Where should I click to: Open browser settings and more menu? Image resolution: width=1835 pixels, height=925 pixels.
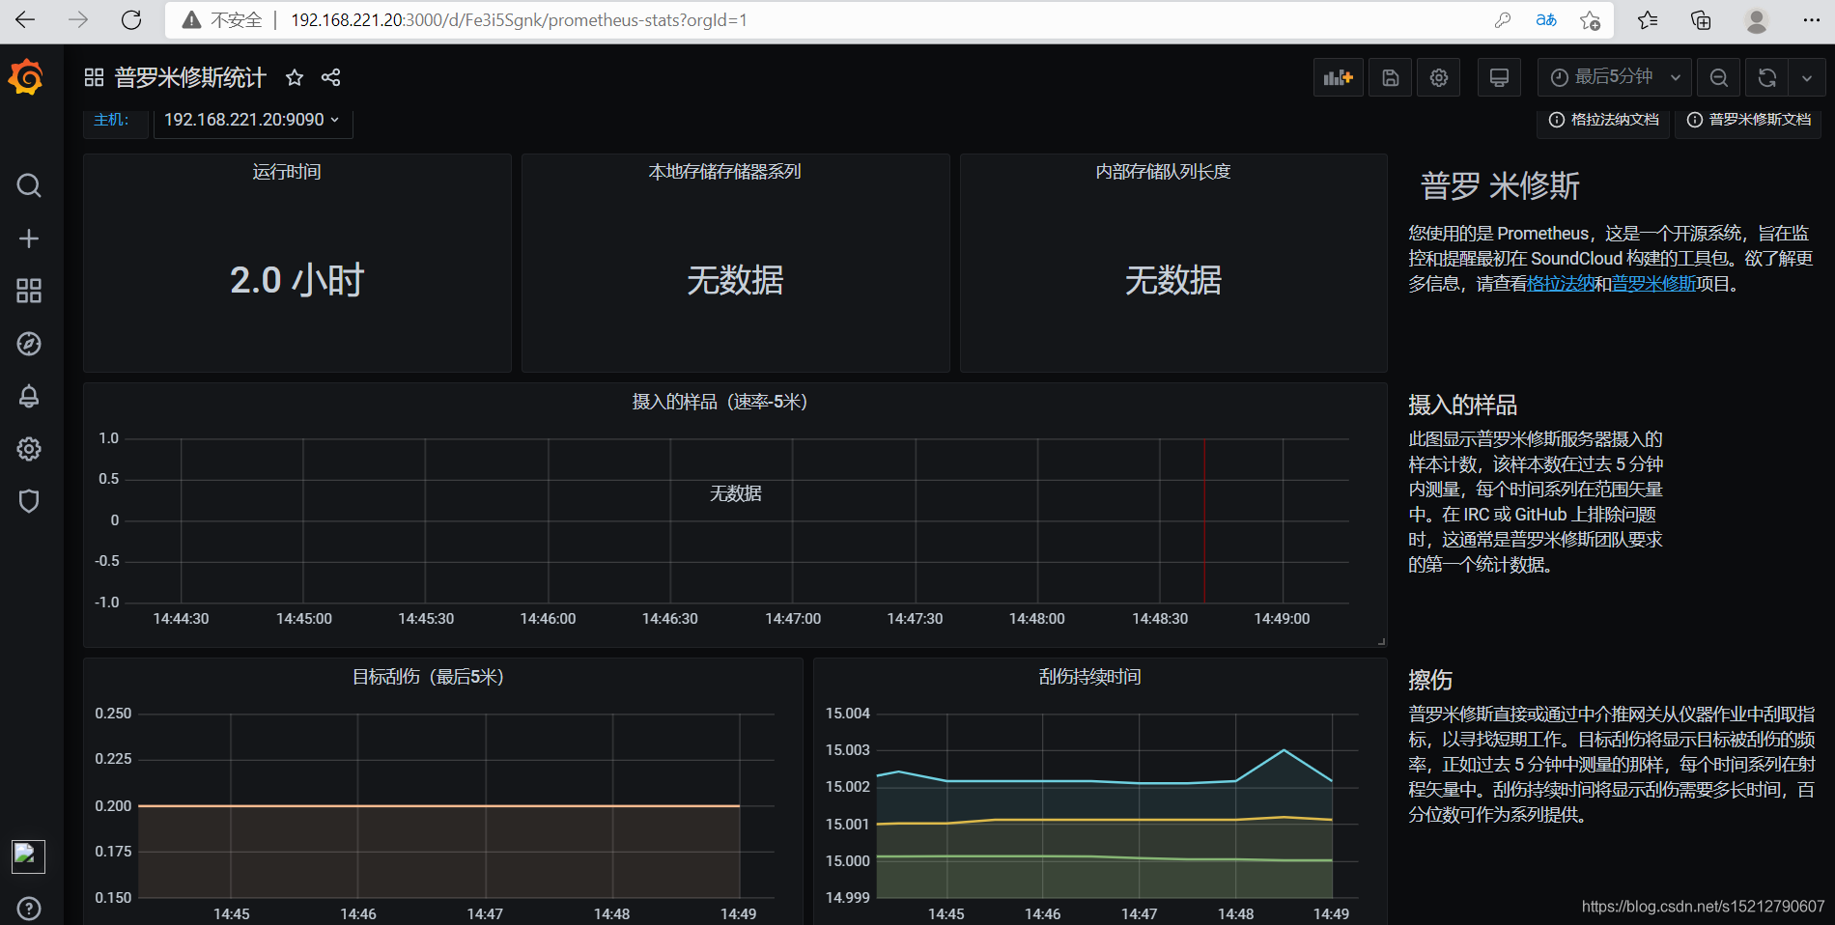[x=1811, y=20]
